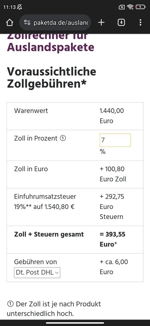Focus the Zoll in Prozent input field
Screen dimensions: 150x326
115,140
